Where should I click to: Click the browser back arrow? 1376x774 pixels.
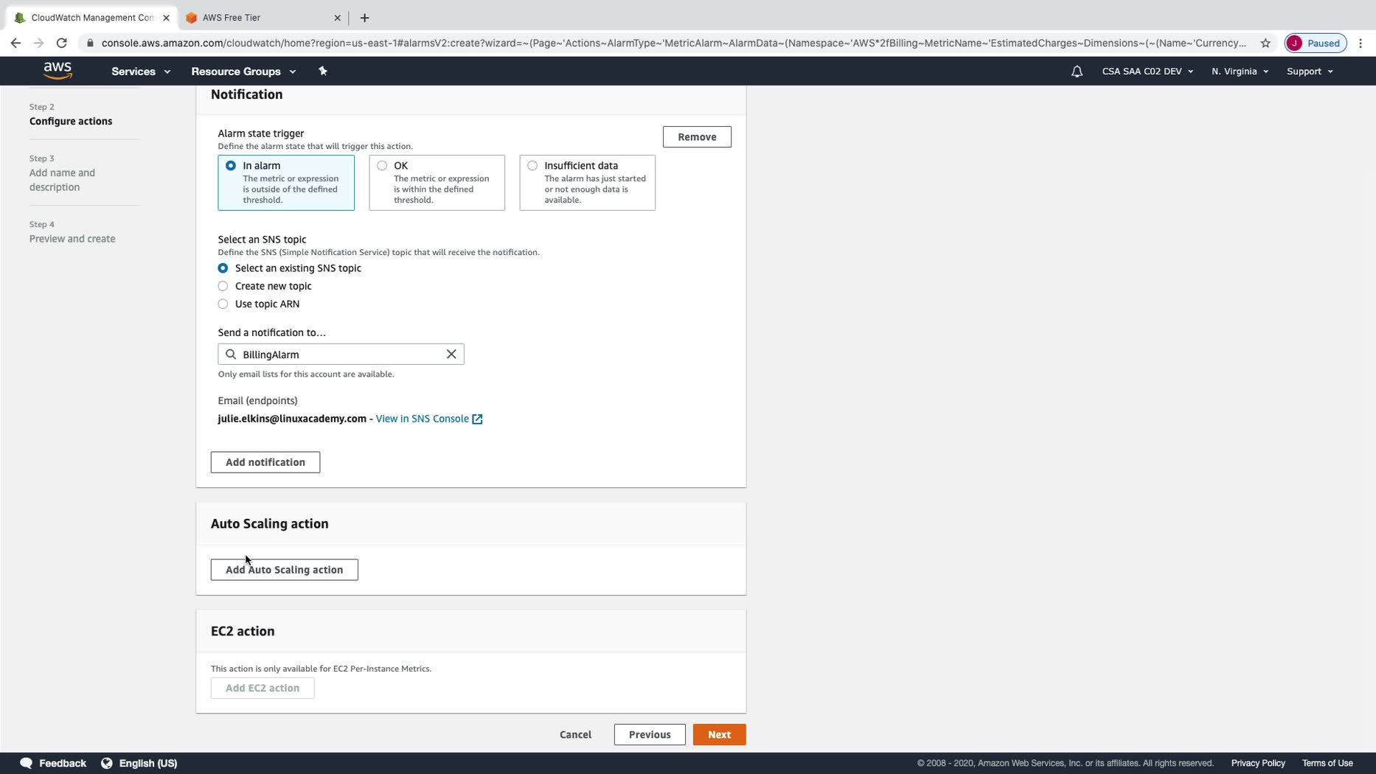point(15,43)
